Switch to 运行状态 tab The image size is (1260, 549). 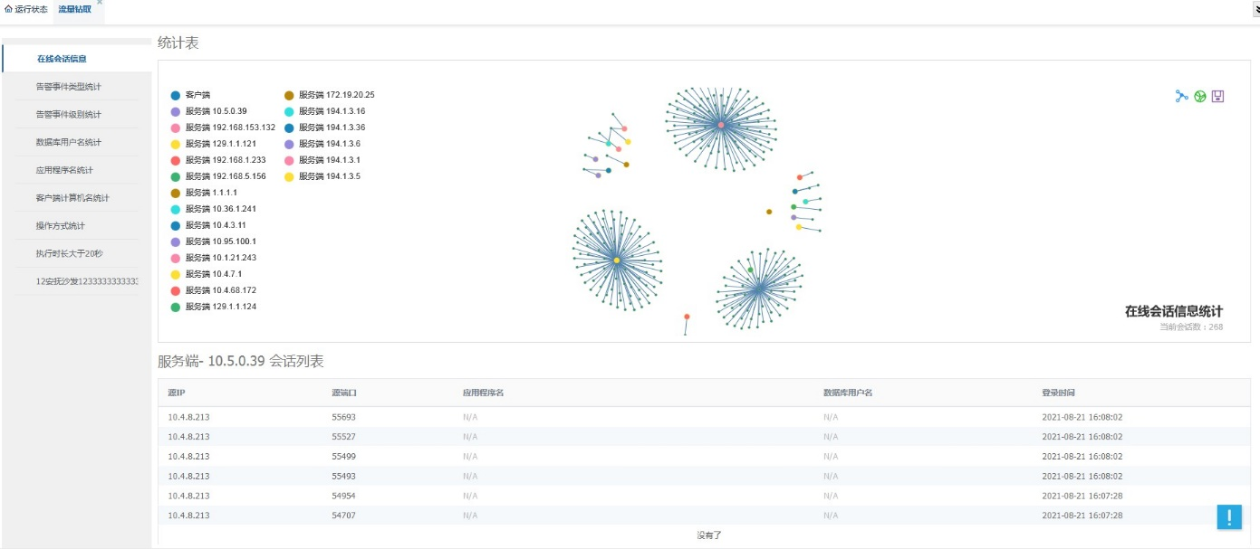(26, 9)
